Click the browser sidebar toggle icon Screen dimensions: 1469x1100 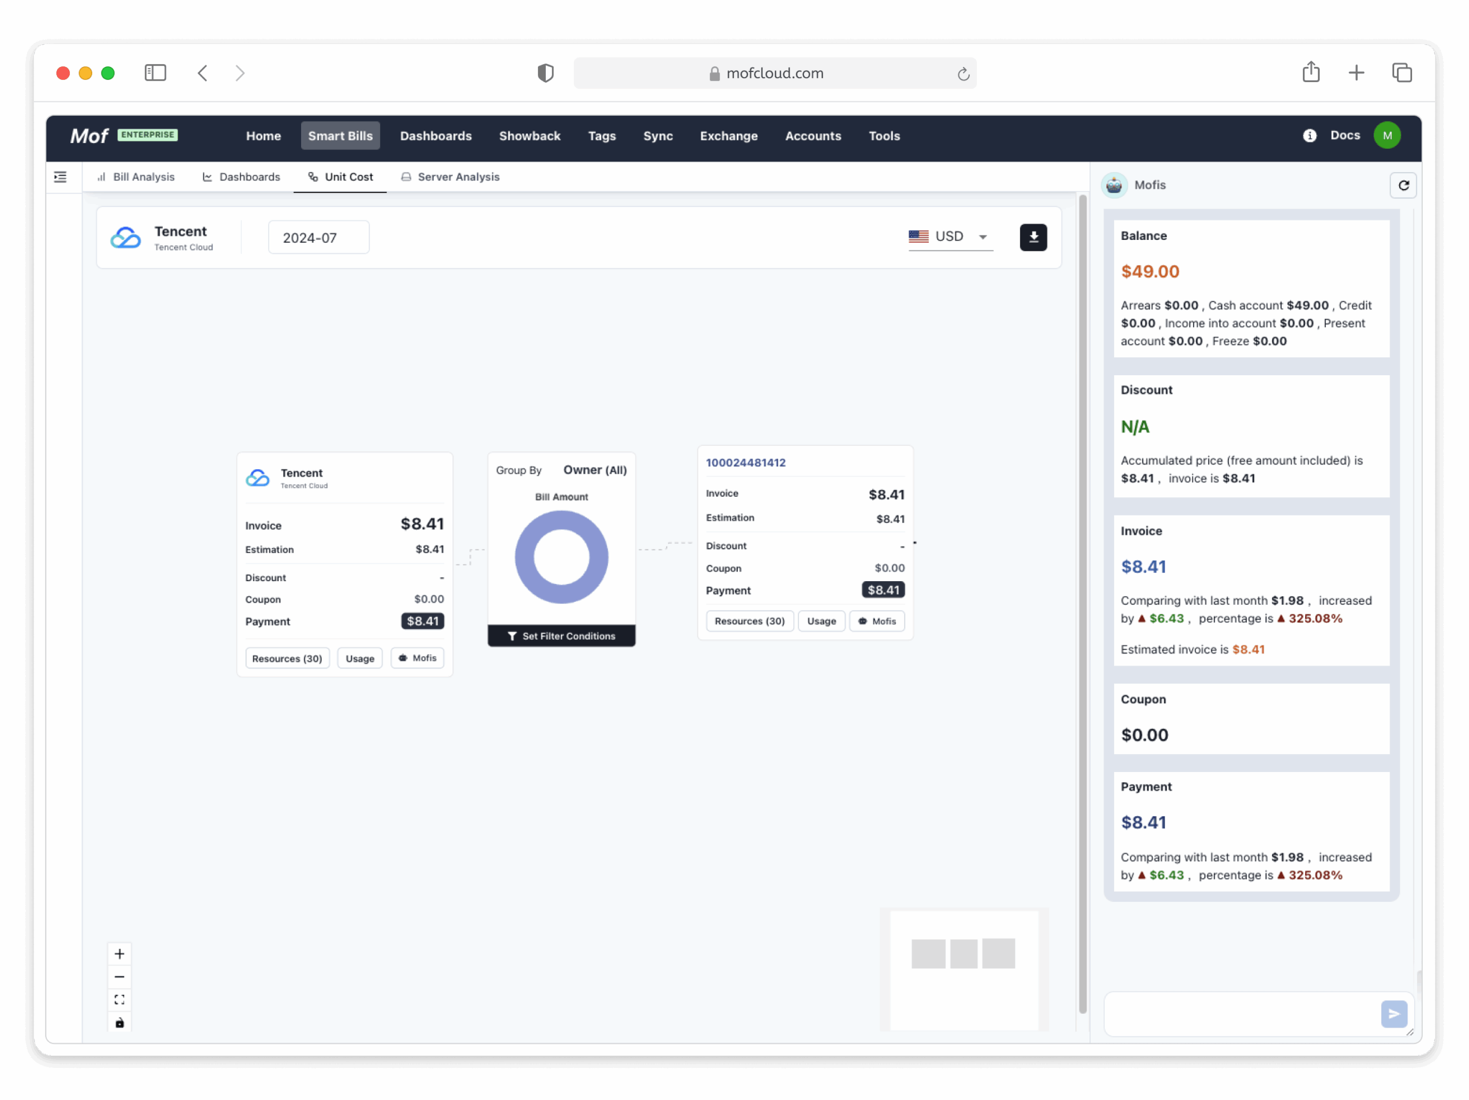click(x=156, y=73)
